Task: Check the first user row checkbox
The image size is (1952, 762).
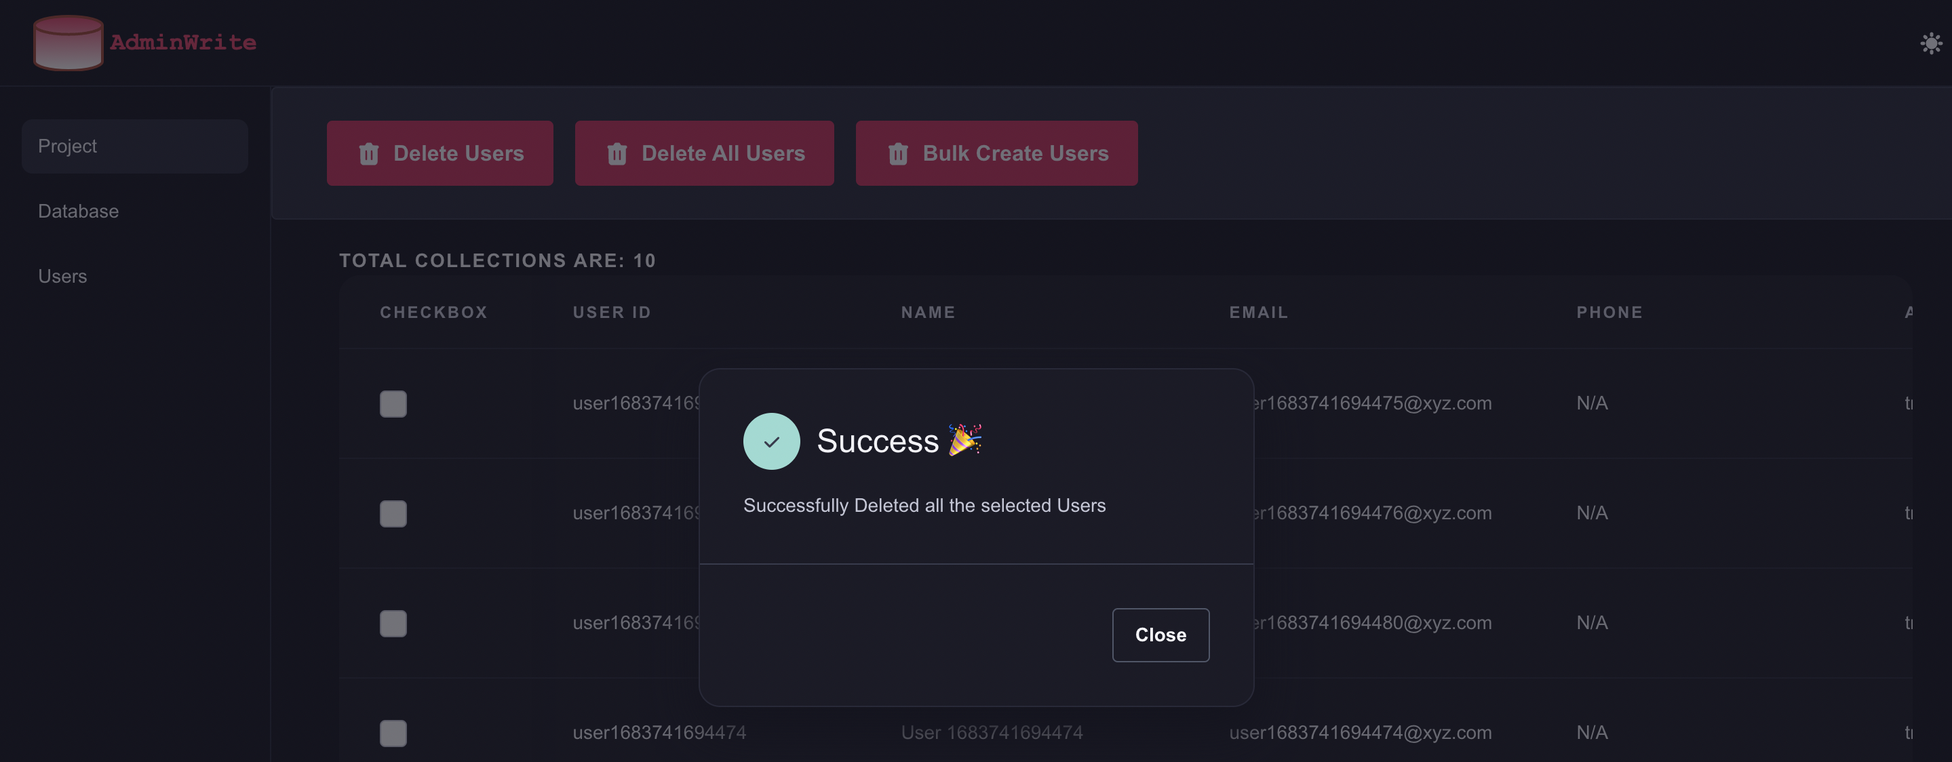Action: [393, 404]
